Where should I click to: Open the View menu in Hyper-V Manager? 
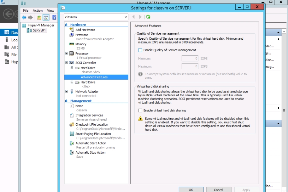(50, 11)
